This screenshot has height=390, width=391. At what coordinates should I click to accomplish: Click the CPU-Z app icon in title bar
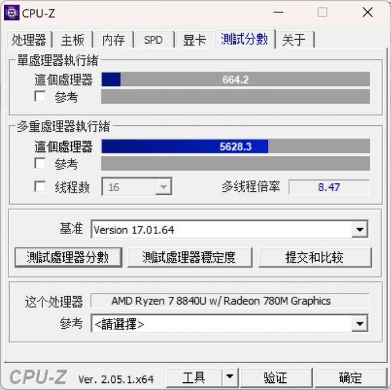point(12,12)
